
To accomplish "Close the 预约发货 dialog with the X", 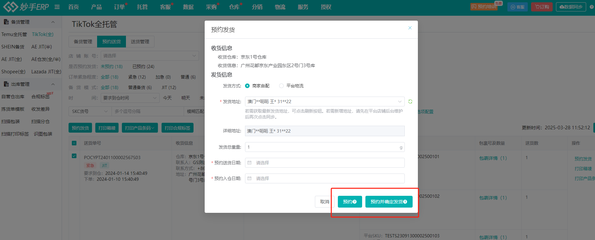I will pos(410,28).
